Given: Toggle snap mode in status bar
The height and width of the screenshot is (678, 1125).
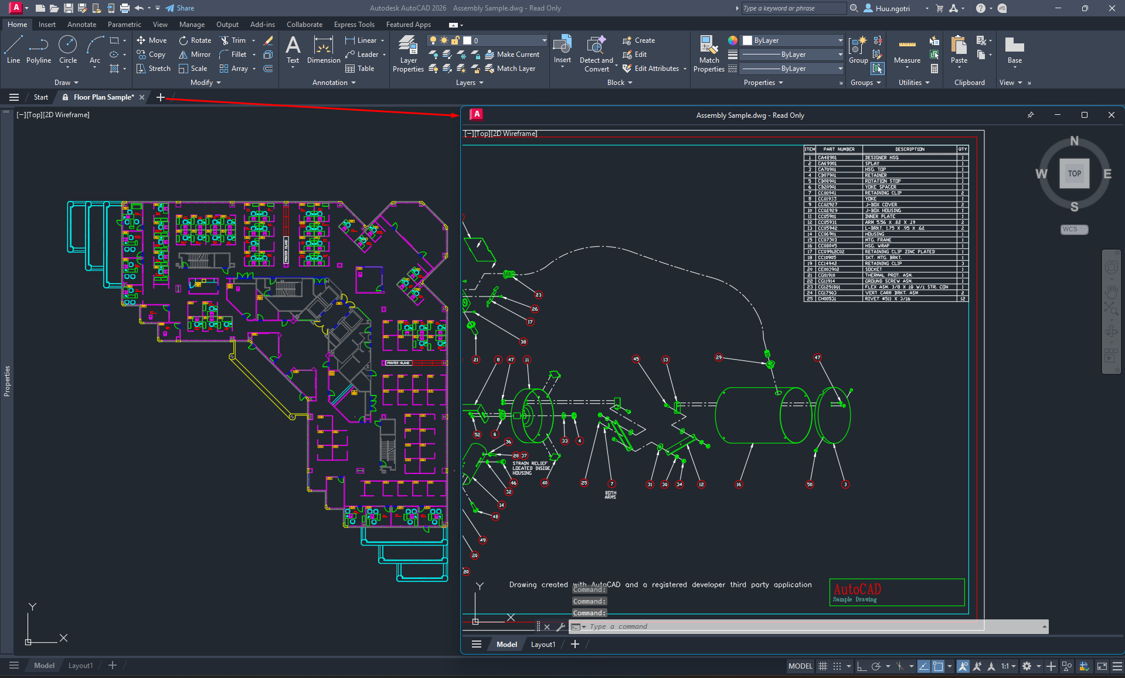Looking at the screenshot, I should click(837, 666).
